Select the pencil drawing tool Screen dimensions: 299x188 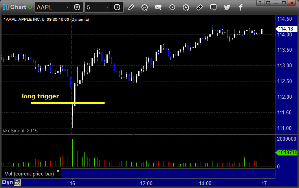[x=131, y=7]
